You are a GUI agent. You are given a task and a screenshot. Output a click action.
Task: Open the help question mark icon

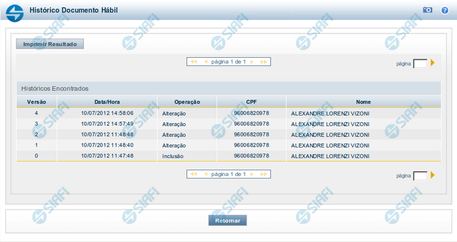[445, 10]
